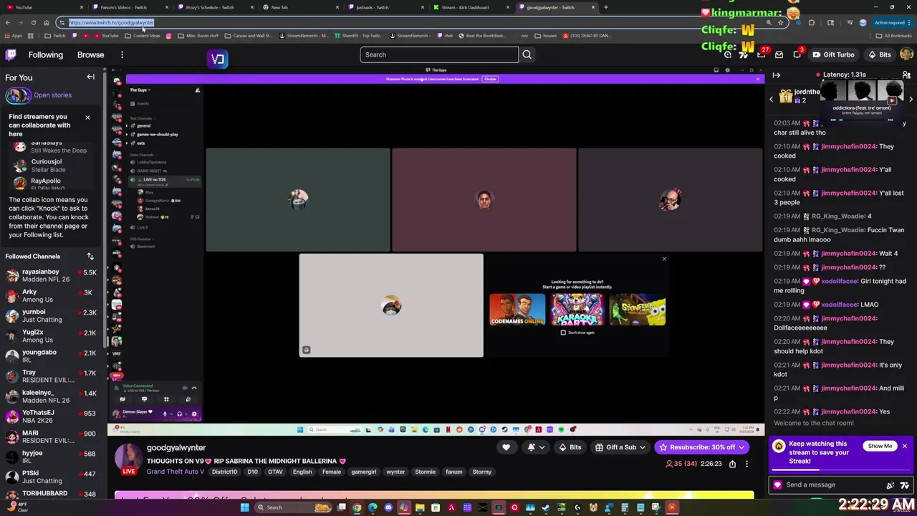917x516 pixels.
Task: Open the Gift a Sub dropdown
Action: 620,447
